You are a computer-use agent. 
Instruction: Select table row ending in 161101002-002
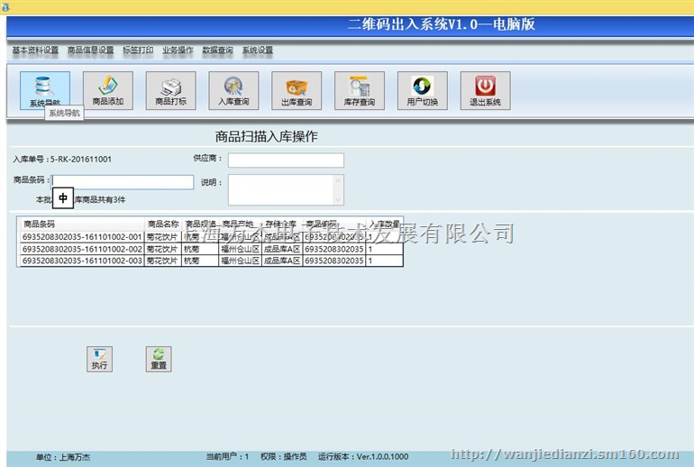[82, 249]
